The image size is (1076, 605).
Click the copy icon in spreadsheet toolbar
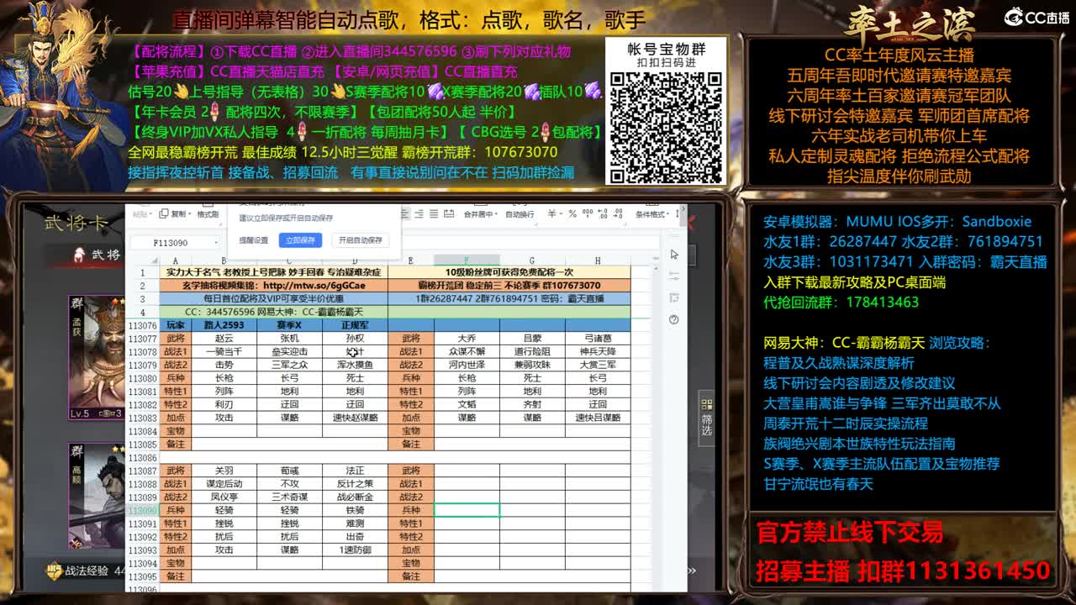pyautogui.click(x=165, y=213)
